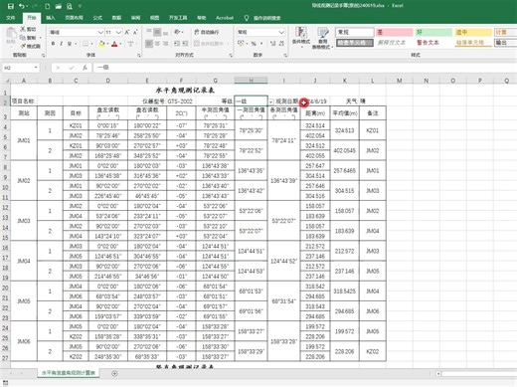This screenshot has height=387, width=517.
Task: Switch to the Acrobat tab
Action: pyautogui.click(x=225, y=18)
